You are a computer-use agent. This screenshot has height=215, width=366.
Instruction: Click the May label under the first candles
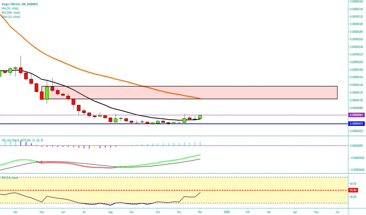[x=42, y=212]
